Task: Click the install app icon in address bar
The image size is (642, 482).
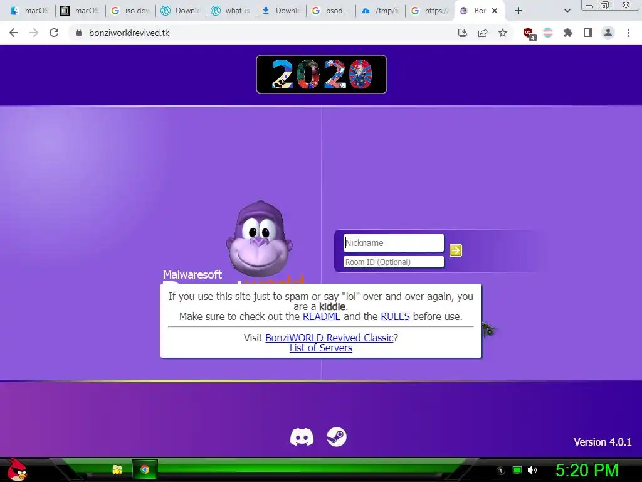Action: pos(463,33)
